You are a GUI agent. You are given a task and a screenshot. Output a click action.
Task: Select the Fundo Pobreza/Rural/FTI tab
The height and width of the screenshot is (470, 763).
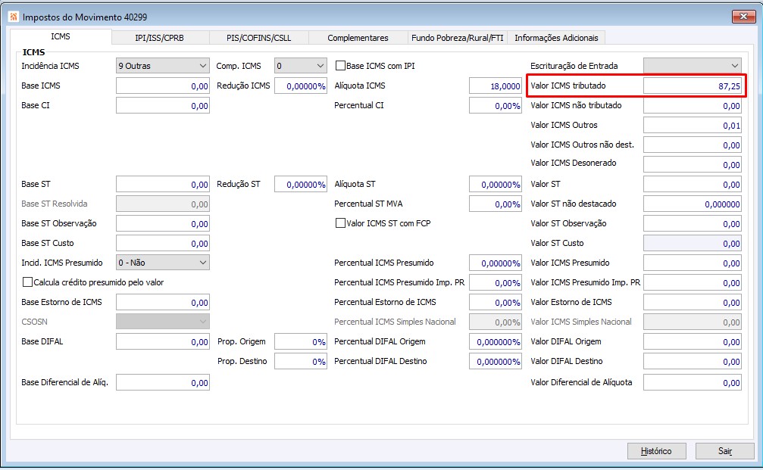click(458, 38)
